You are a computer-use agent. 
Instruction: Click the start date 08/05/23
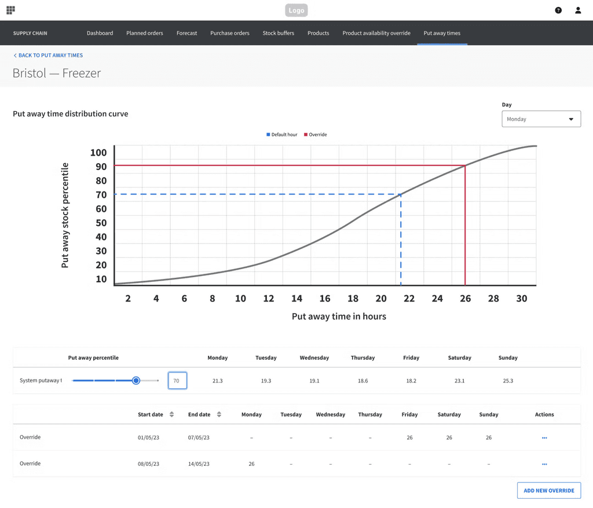pyautogui.click(x=148, y=464)
